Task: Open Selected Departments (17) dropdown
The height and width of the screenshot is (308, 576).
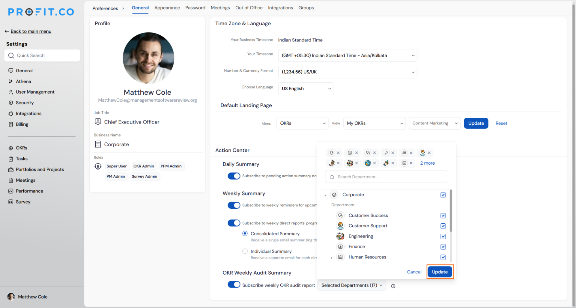Action: point(352,285)
